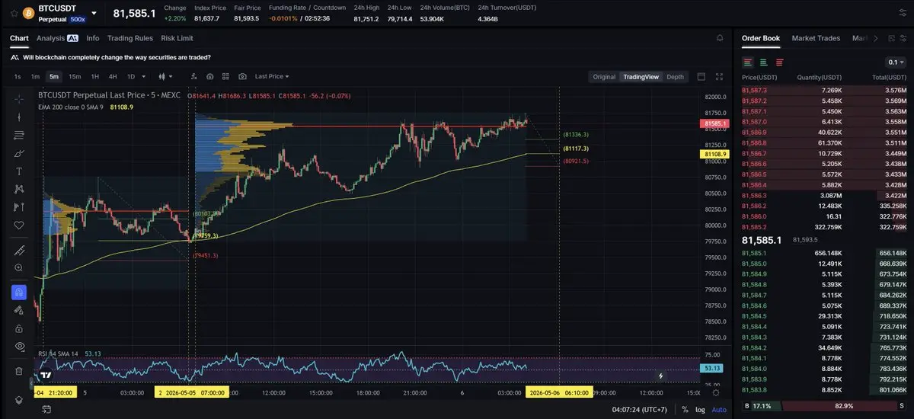Toggle lock all drawings
Screen dimensions: 914x419
(19, 328)
